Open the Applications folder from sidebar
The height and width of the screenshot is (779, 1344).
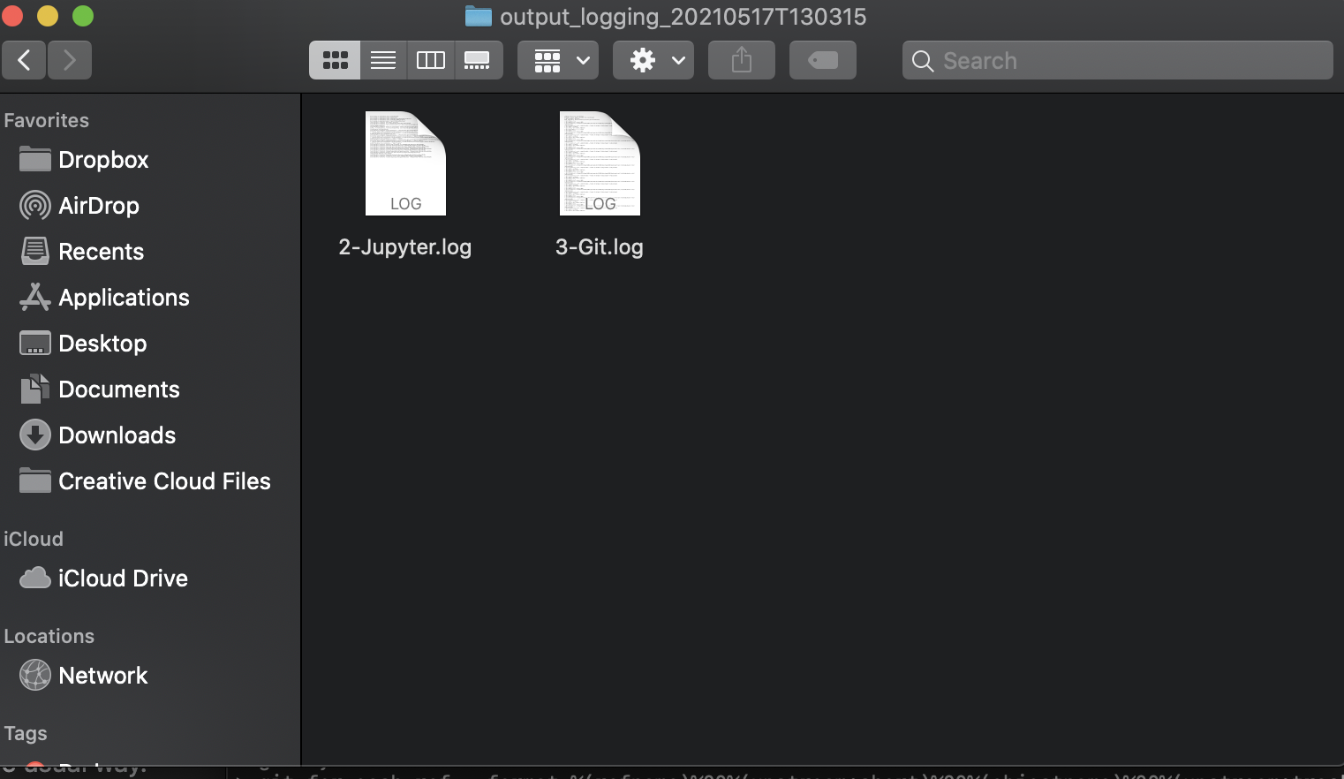click(124, 298)
